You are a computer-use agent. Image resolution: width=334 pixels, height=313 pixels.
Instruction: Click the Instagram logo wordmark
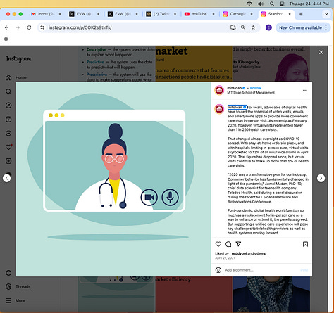click(x=18, y=58)
